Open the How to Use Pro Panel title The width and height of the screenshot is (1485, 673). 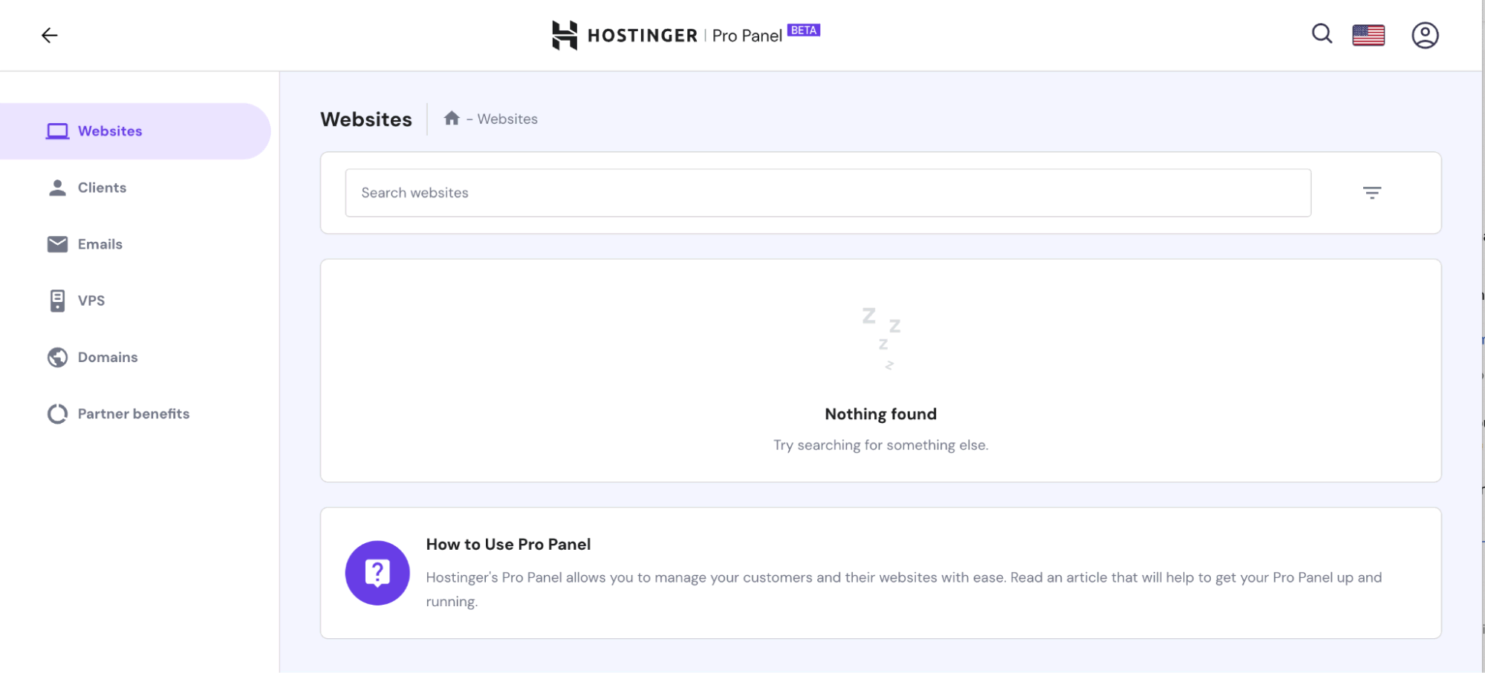[x=508, y=544]
